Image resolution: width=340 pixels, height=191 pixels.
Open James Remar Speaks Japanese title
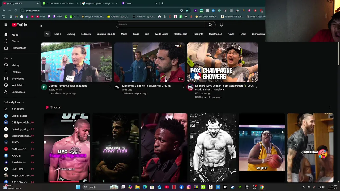coord(68,86)
